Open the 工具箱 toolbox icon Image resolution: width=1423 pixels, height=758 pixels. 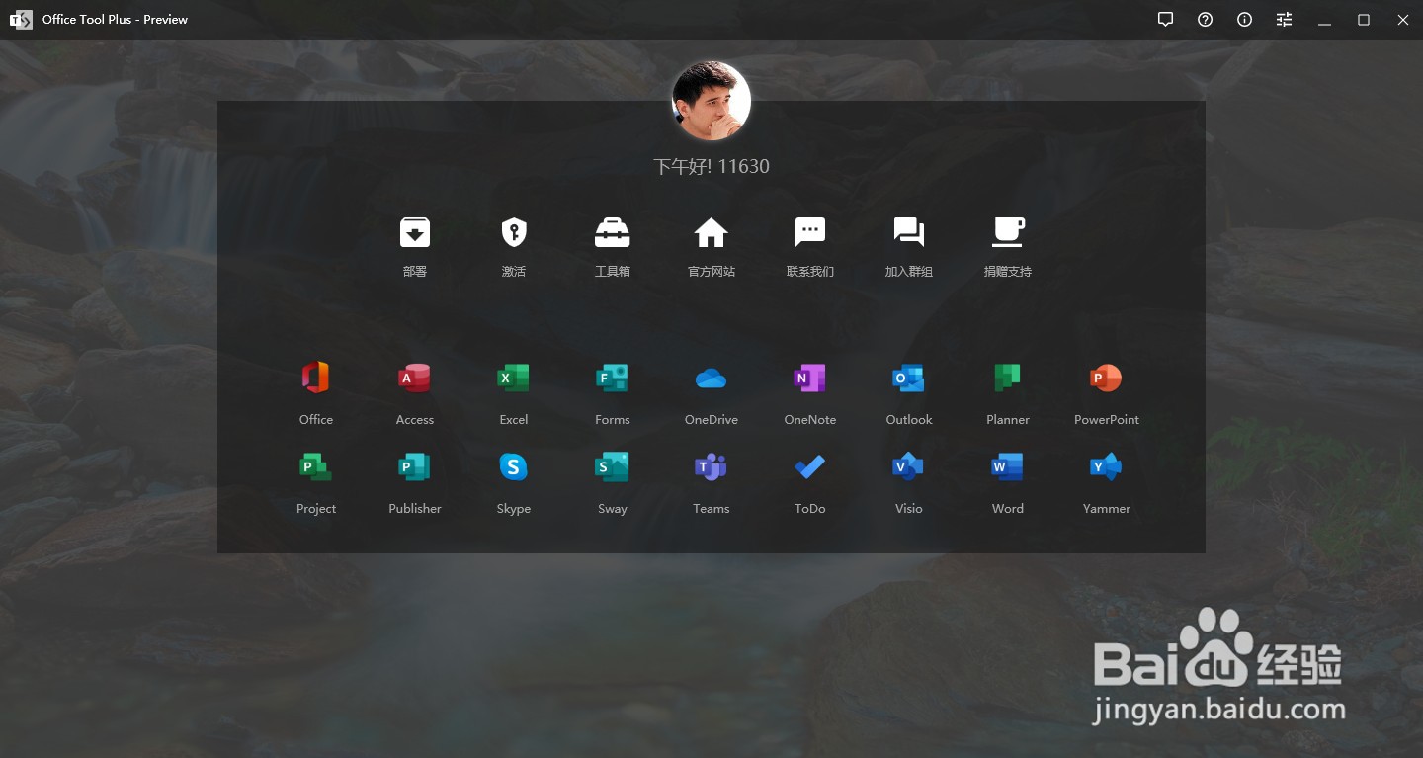click(x=613, y=232)
